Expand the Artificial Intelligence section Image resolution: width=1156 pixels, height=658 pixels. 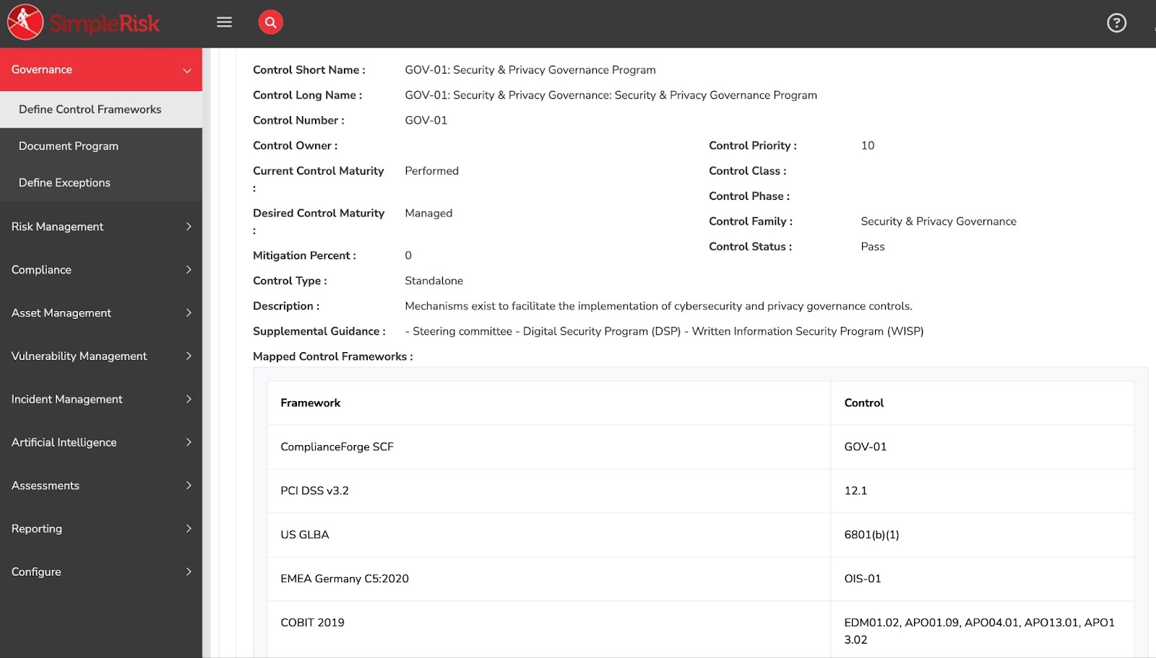[101, 442]
